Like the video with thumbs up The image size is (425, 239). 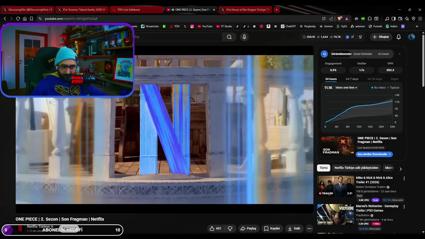pos(215,228)
